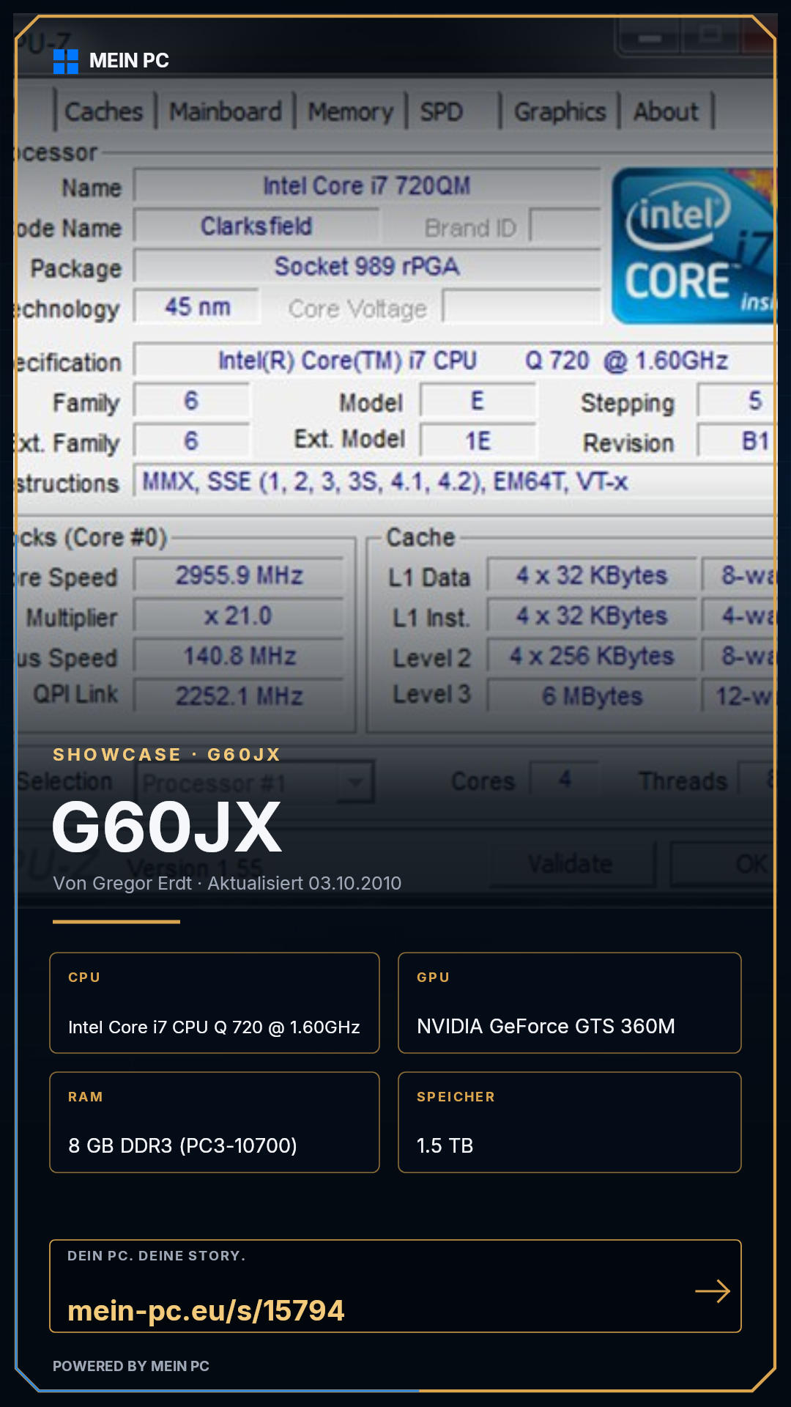Image resolution: width=791 pixels, height=1407 pixels.
Task: Click the Revision value B1
Action: [737, 441]
